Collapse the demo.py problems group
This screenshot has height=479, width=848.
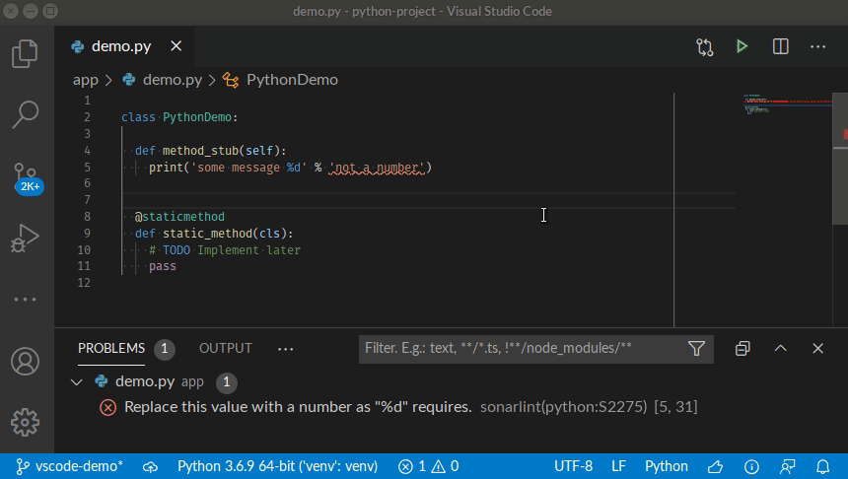click(x=76, y=382)
